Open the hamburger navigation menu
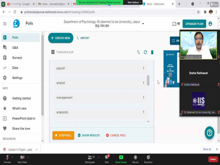This screenshot has height=165, width=220. 5,24
